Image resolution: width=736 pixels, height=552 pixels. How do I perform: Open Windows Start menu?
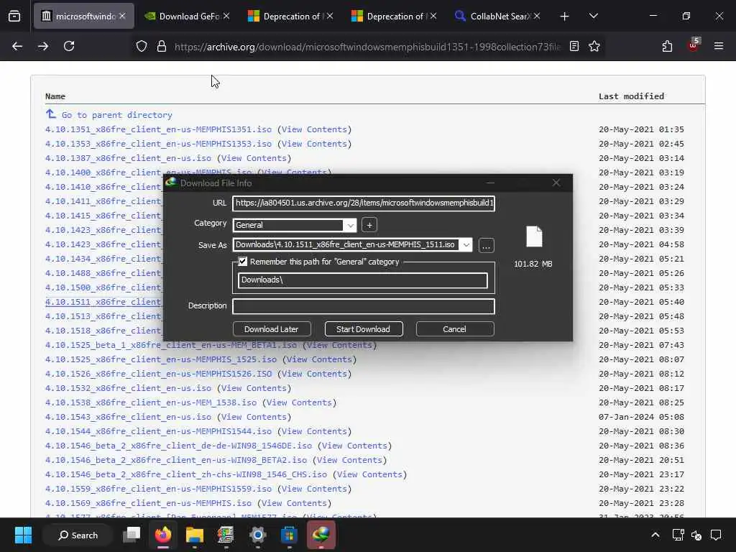[x=23, y=535]
